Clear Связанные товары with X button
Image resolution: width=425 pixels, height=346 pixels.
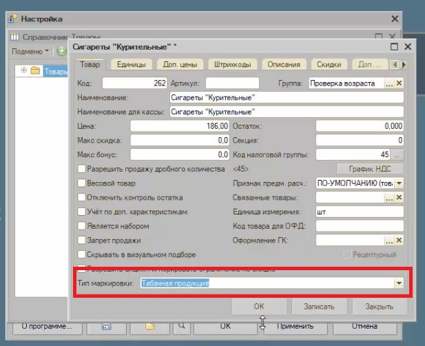399,197
